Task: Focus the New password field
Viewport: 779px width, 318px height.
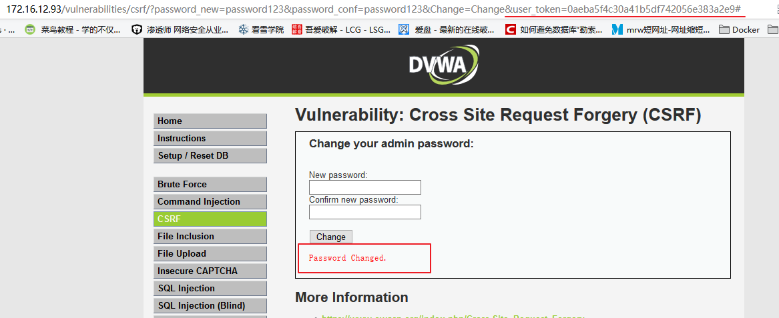Action: (364, 187)
